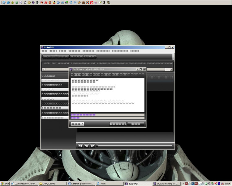This screenshot has width=232, height=186.
Task: Click the first button in the XviD4PSP toolbar
Action: [49, 56]
